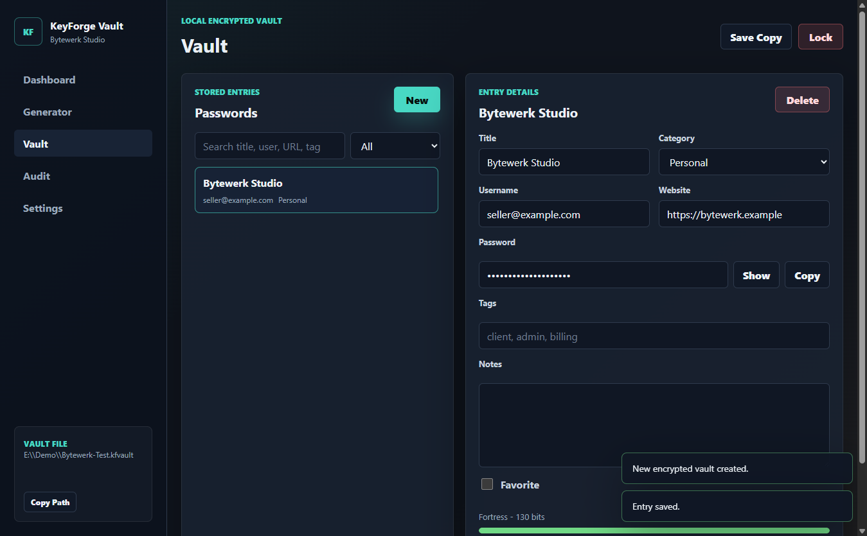This screenshot has width=867, height=536.
Task: Copy the password to clipboard
Action: pos(807,275)
